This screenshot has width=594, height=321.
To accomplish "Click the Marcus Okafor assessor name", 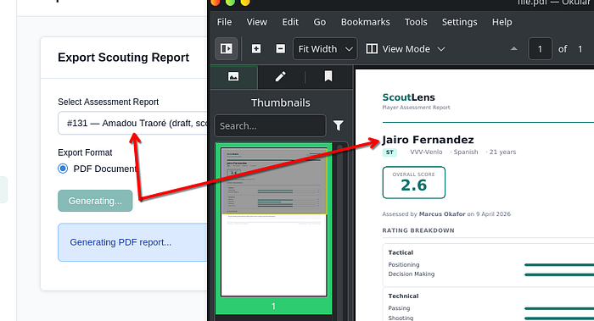I will coord(442,214).
